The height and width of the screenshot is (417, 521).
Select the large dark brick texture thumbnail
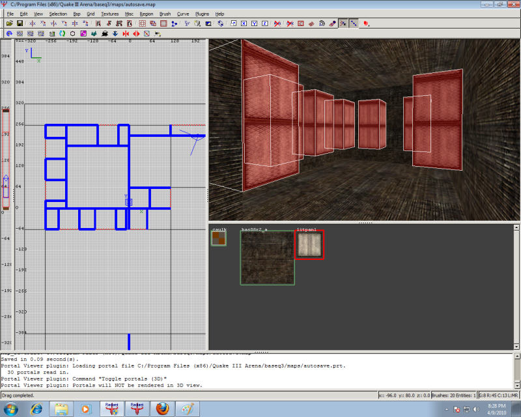pyautogui.click(x=268, y=258)
